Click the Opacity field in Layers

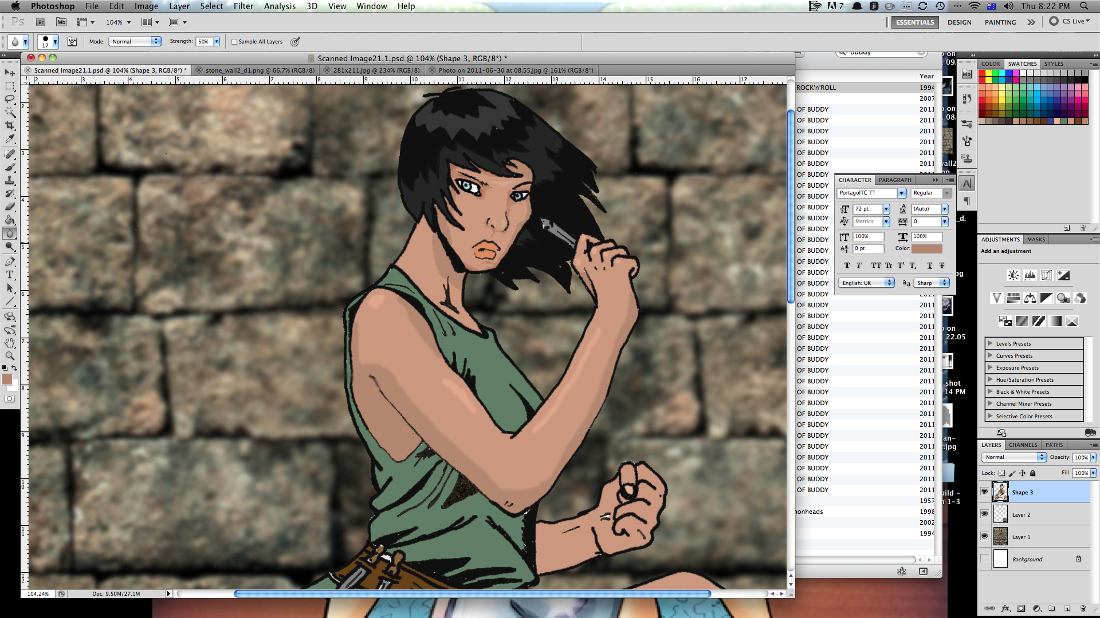click(x=1081, y=457)
